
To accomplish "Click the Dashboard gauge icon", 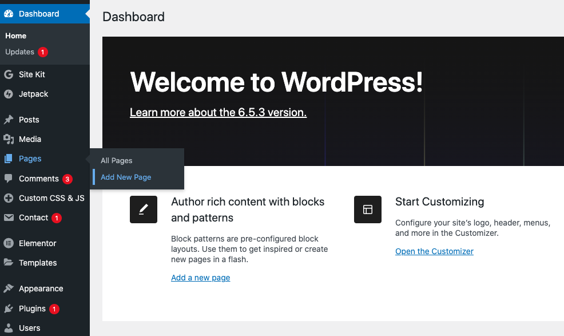I will point(9,14).
